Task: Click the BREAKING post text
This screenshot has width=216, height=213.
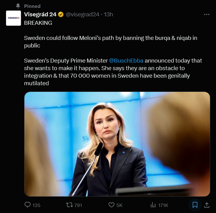Action: coord(38,23)
